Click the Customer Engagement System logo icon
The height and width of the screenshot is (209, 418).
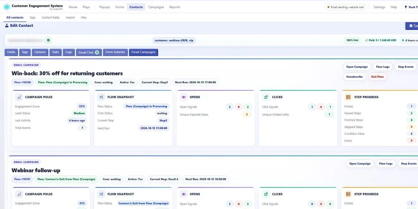pos(7,7)
